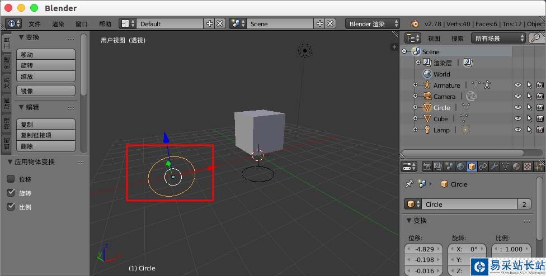The image size is (546, 276).
Task: Expand the Armature tree item
Action: [415, 85]
